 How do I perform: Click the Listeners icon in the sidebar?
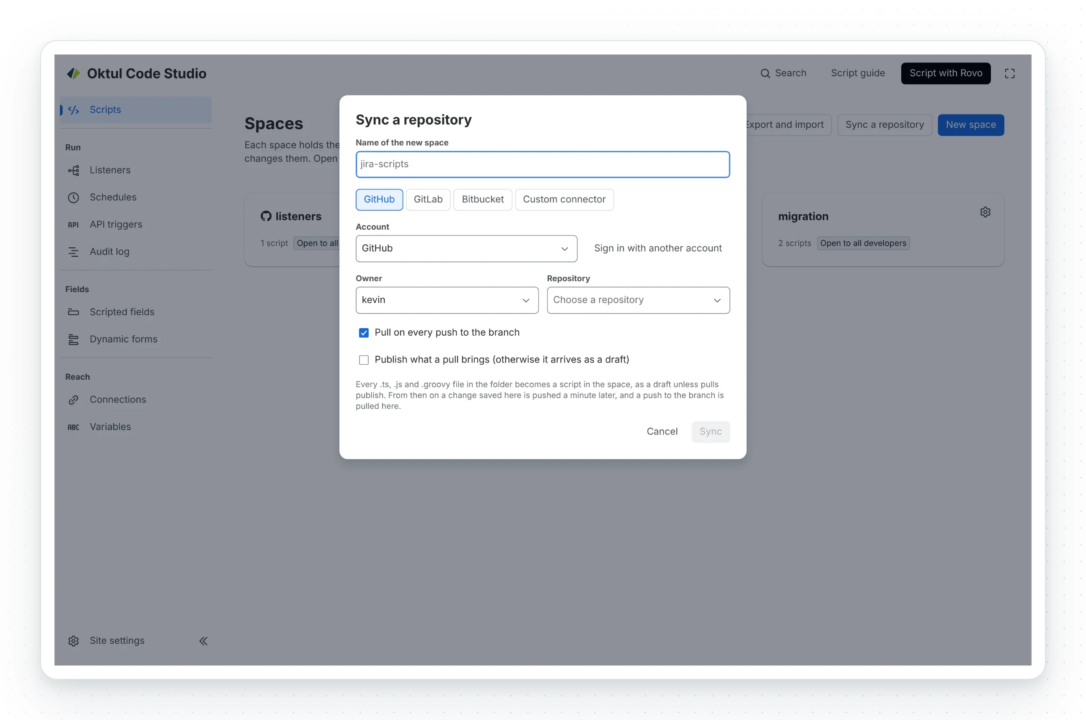[73, 170]
